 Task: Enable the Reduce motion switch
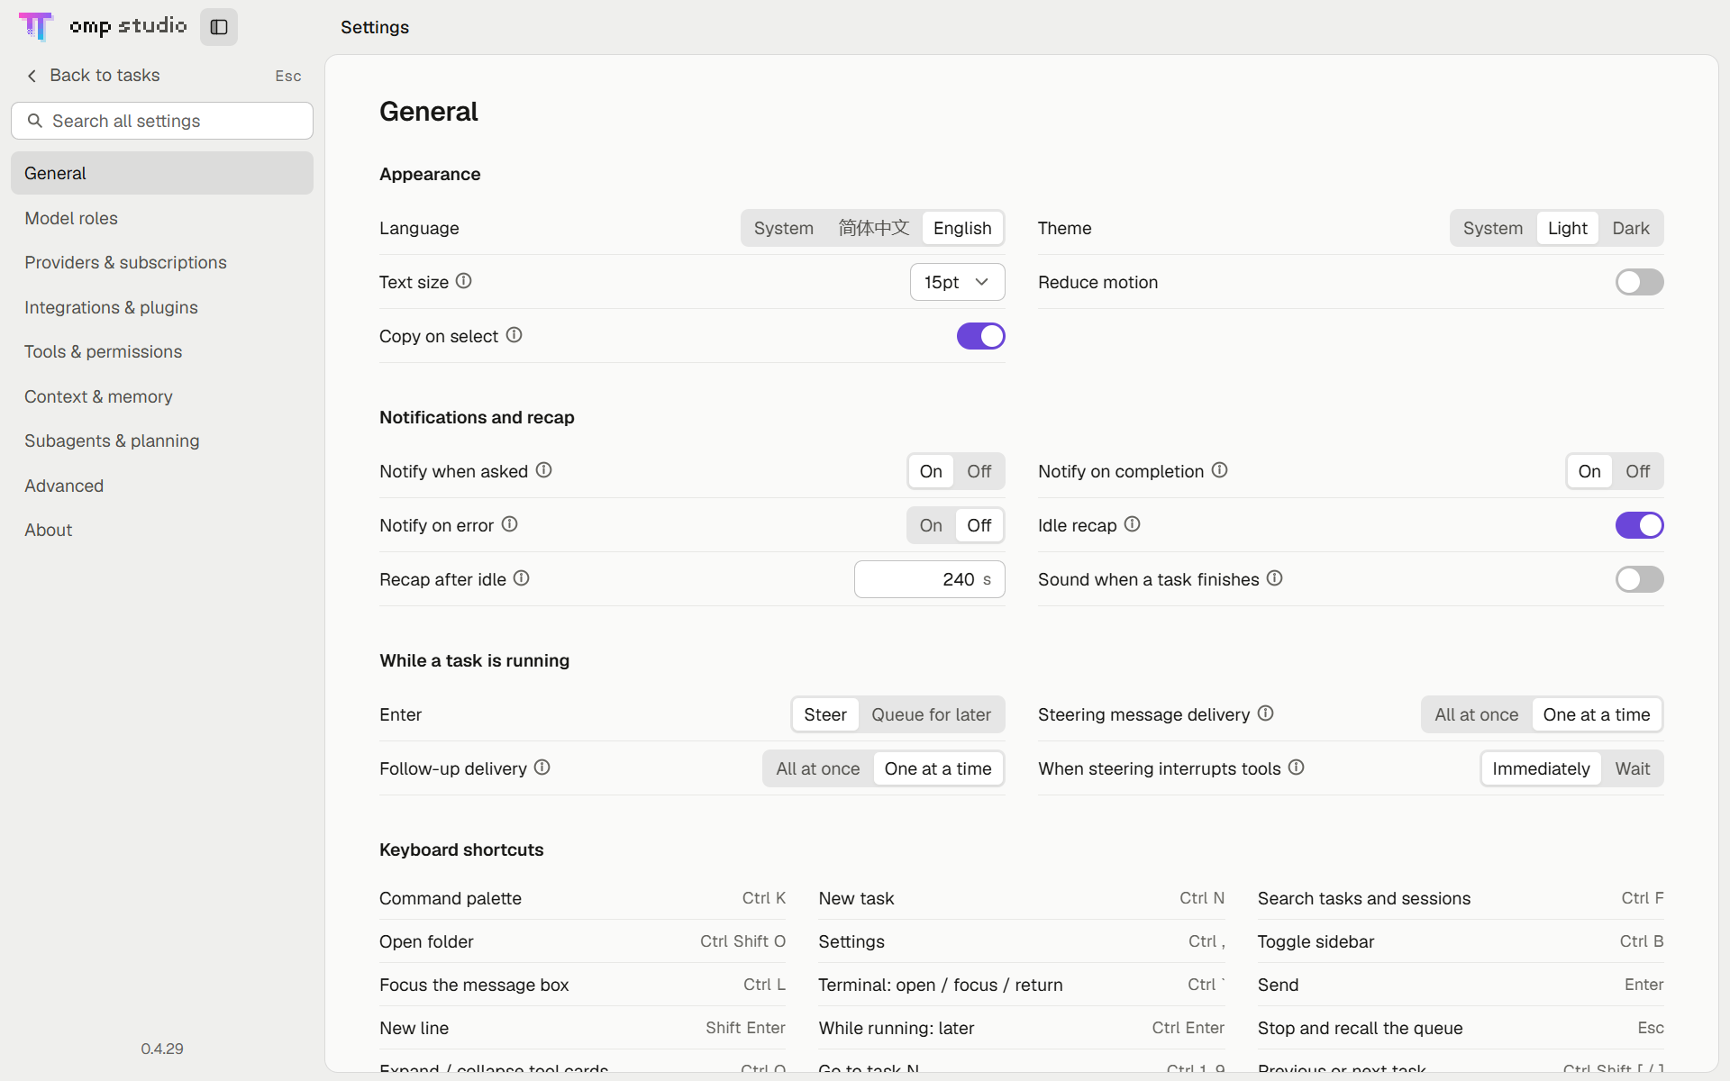coord(1639,282)
